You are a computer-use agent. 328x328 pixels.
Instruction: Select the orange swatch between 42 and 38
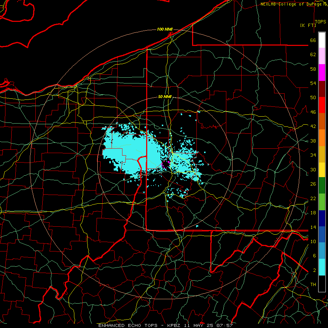click(x=322, y=138)
